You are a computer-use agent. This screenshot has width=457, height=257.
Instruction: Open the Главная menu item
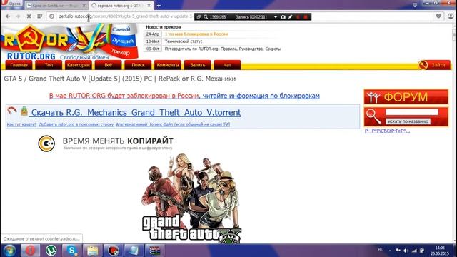click(19, 65)
